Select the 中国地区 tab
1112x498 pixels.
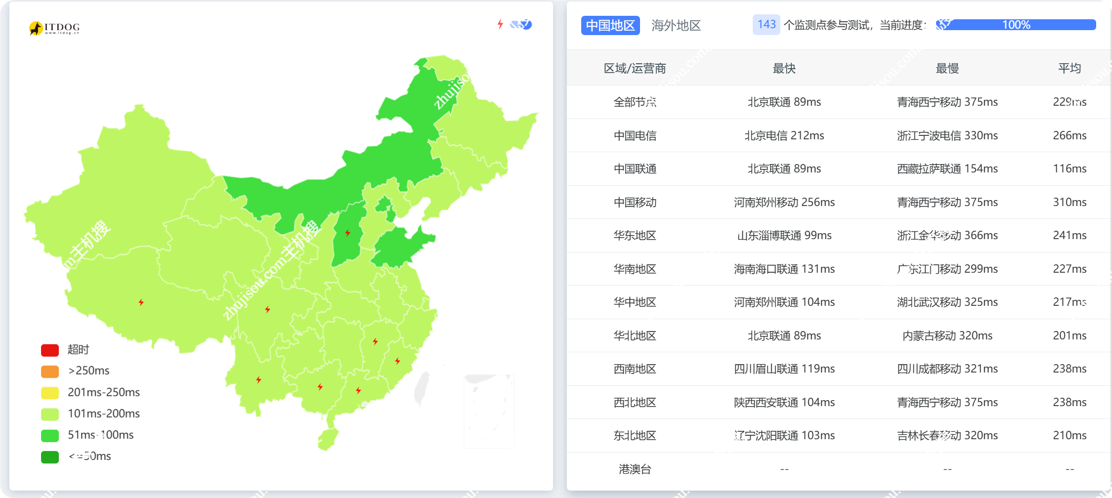pyautogui.click(x=610, y=25)
